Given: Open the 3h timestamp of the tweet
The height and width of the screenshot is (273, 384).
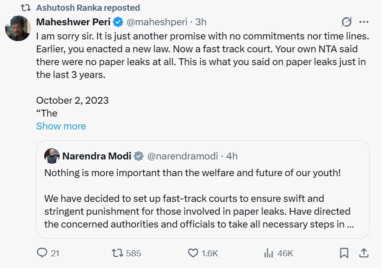Looking at the screenshot, I should click(x=201, y=22).
